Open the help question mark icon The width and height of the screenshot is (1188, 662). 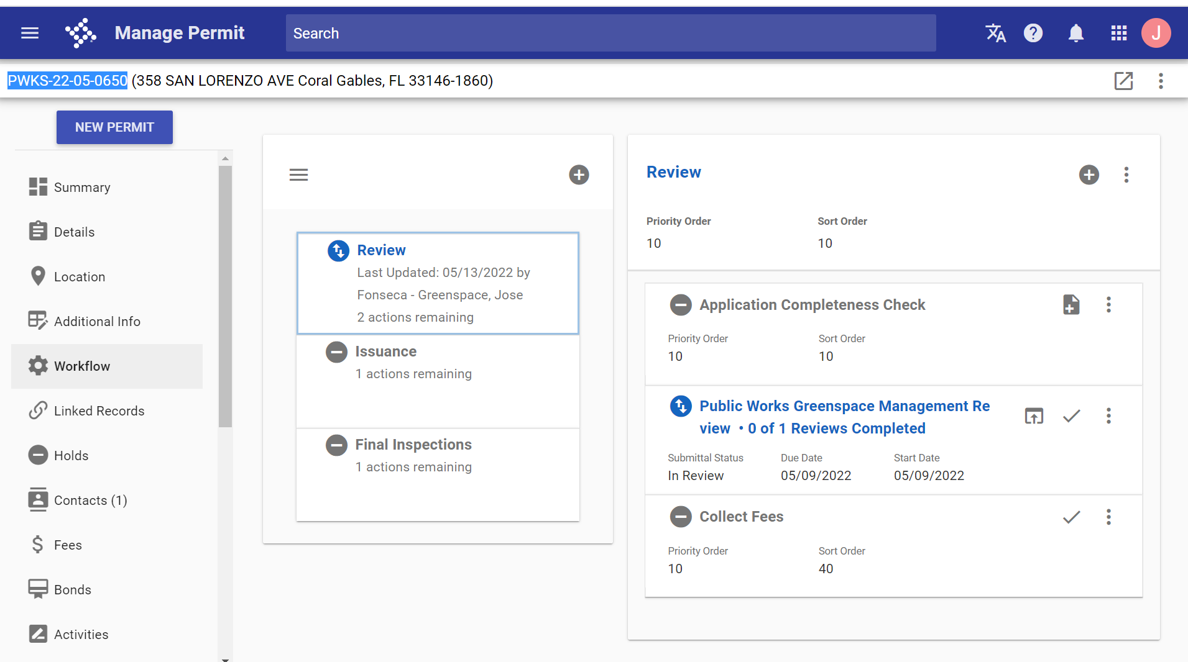[x=1033, y=33]
